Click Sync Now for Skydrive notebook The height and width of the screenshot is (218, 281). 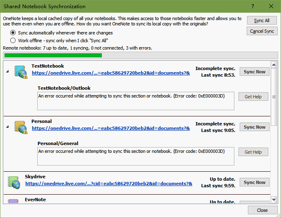point(254,182)
